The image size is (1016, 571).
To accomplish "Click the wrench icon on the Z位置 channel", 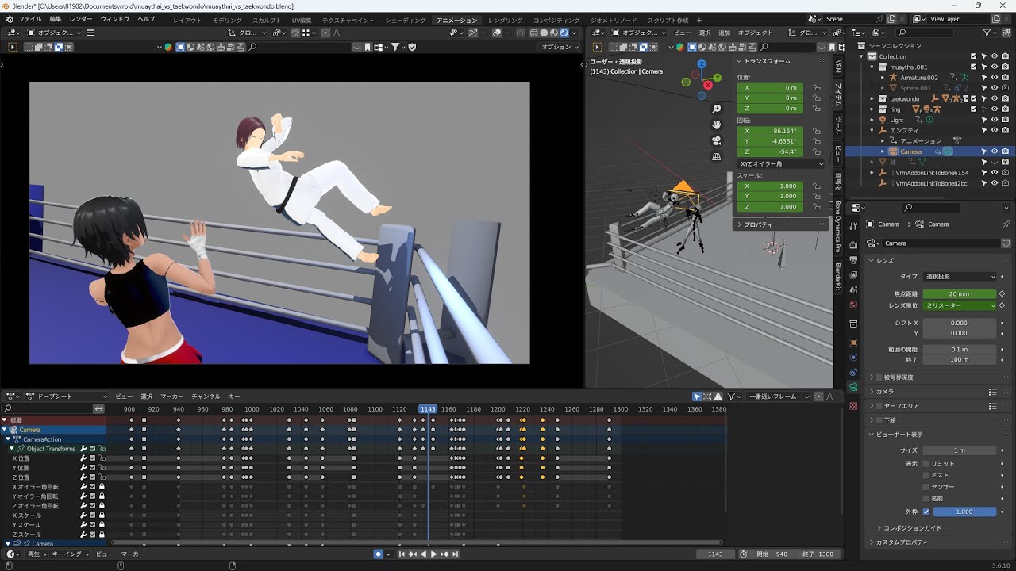I will pyautogui.click(x=83, y=477).
